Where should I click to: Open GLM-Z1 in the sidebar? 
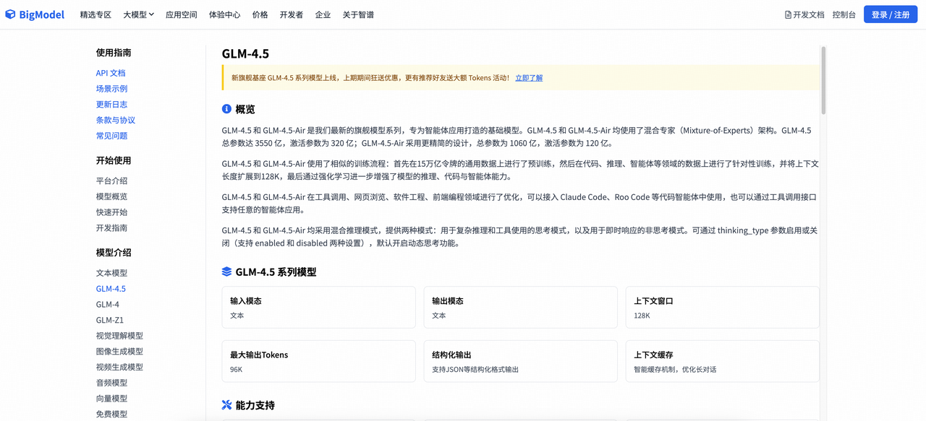click(110, 321)
